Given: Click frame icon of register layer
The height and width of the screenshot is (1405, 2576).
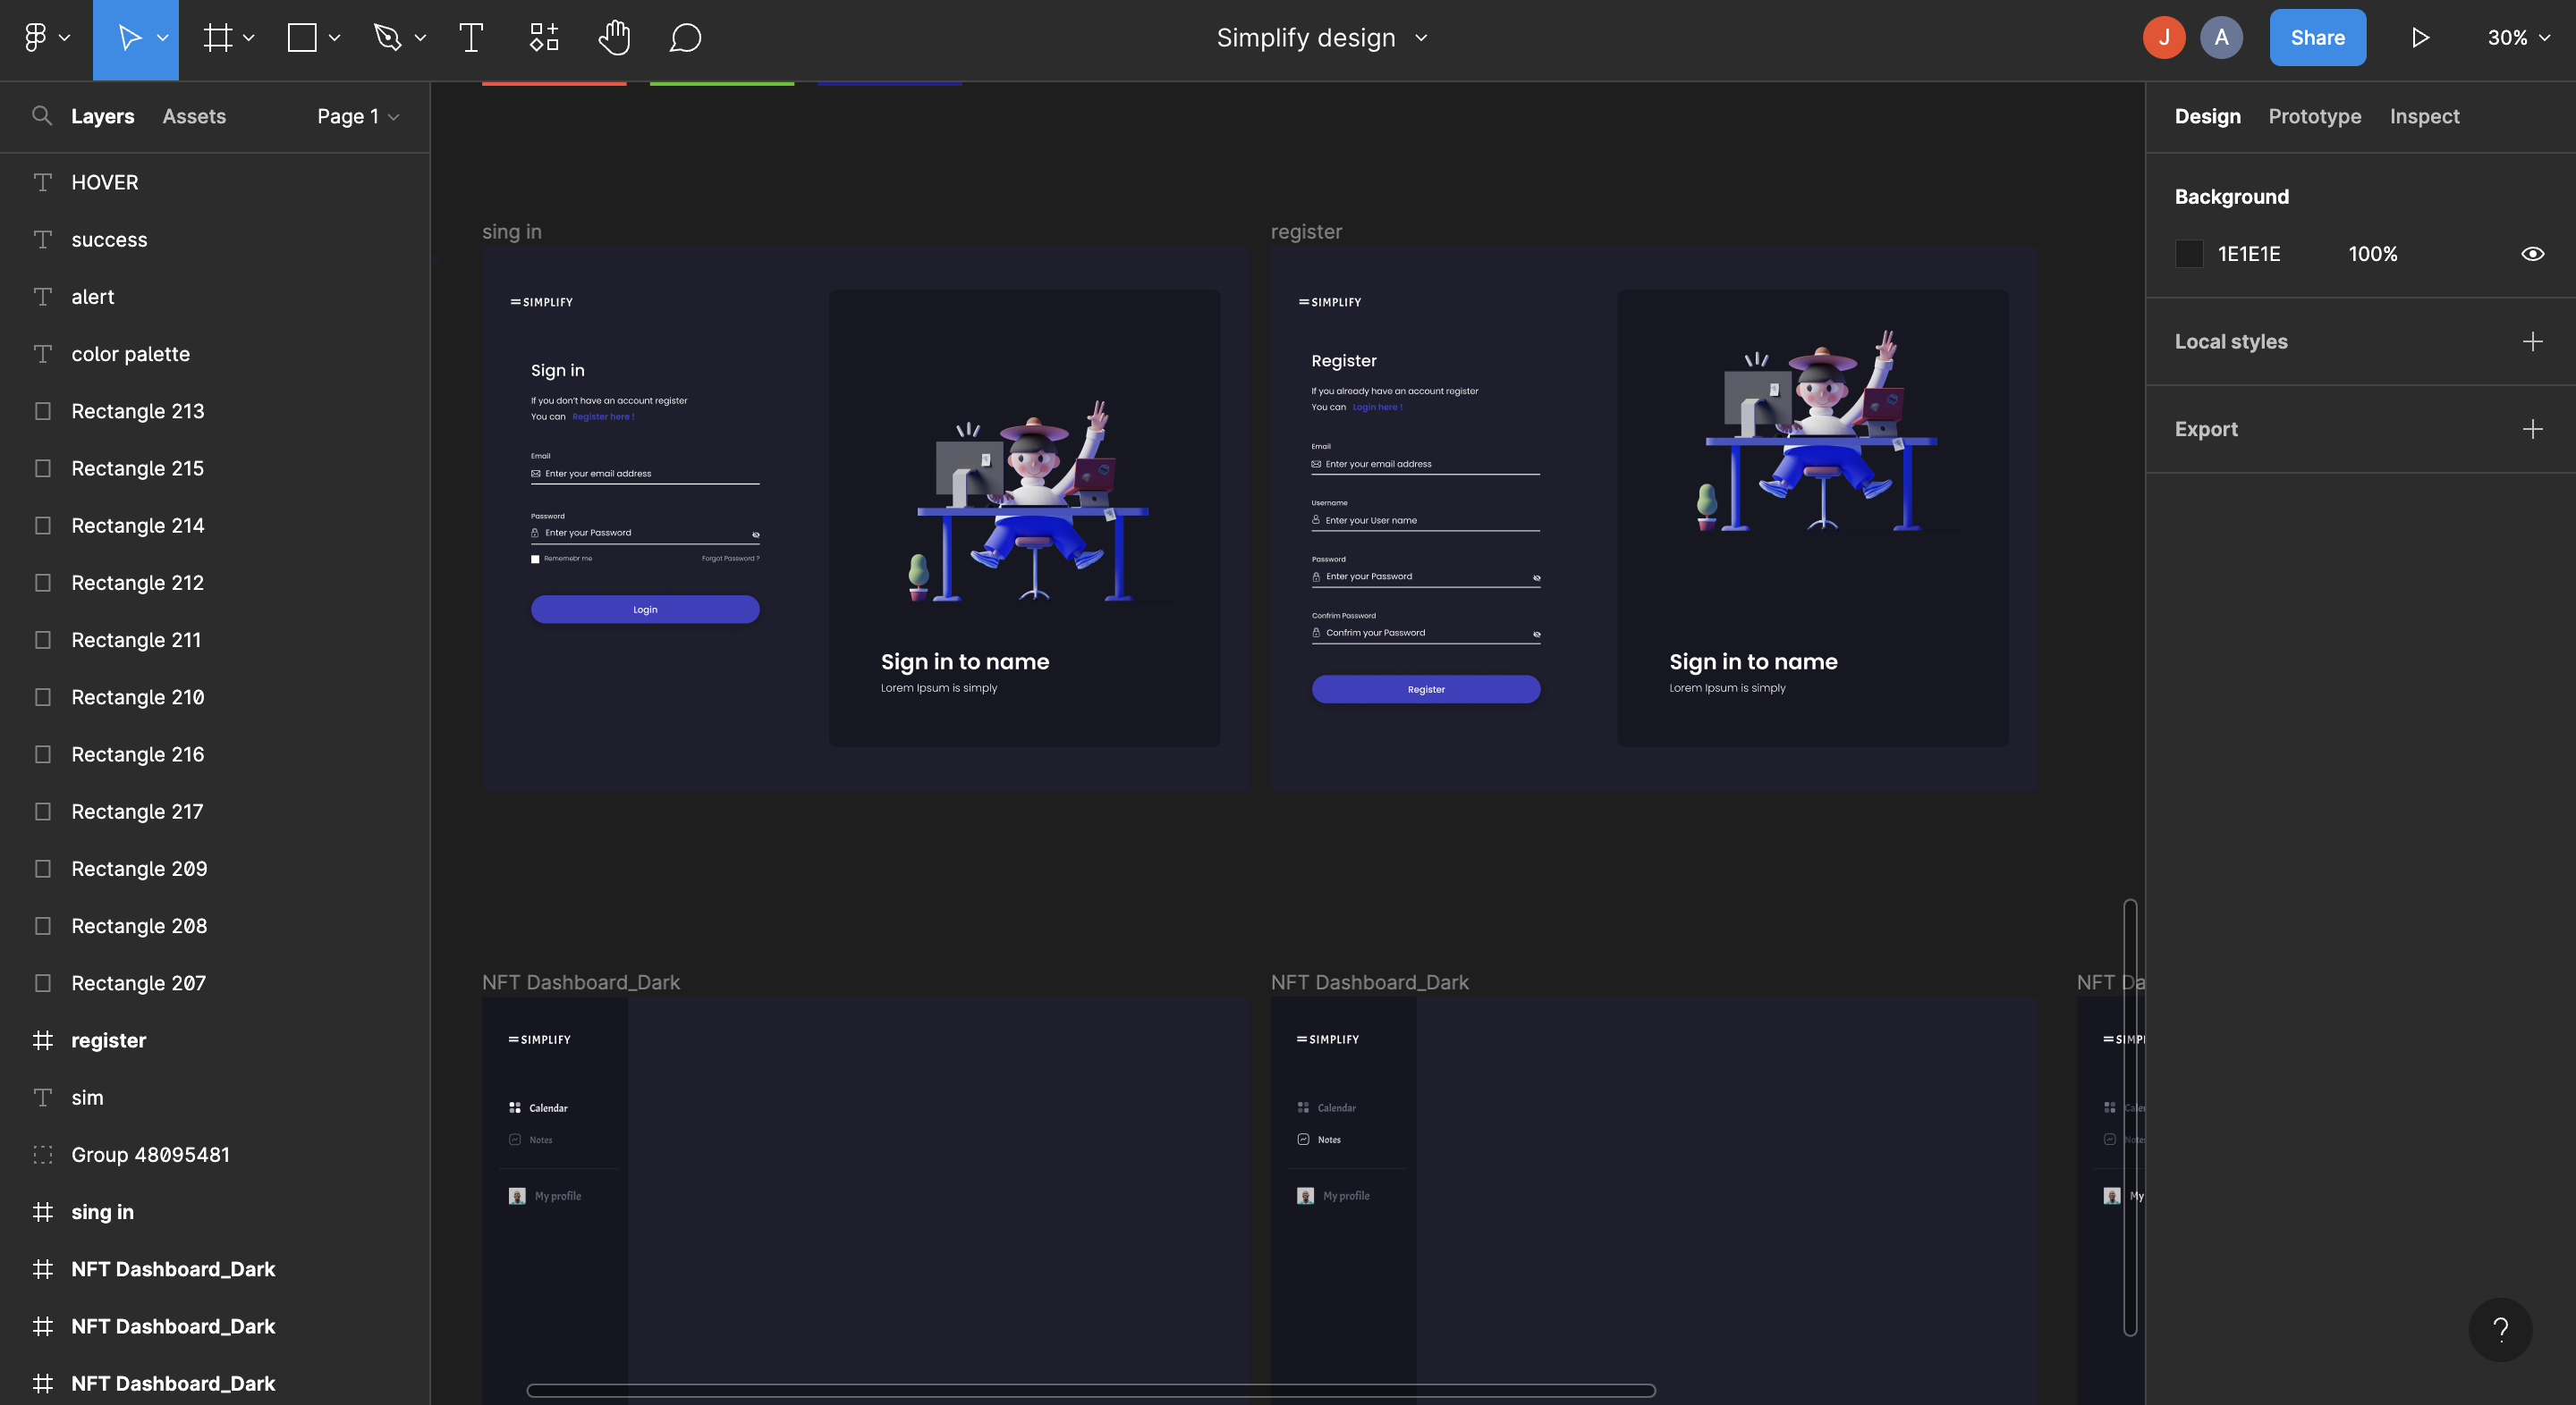Looking at the screenshot, I should click(x=43, y=1040).
